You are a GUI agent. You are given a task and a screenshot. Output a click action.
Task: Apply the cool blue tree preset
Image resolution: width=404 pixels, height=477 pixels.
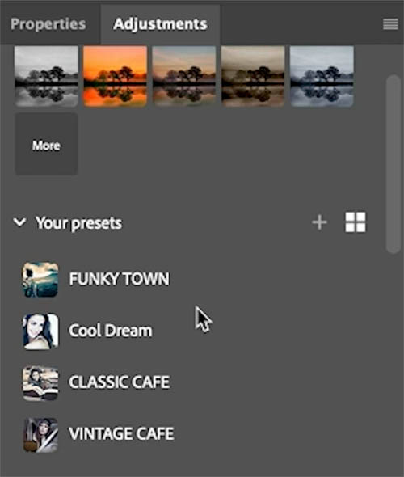[x=322, y=76]
